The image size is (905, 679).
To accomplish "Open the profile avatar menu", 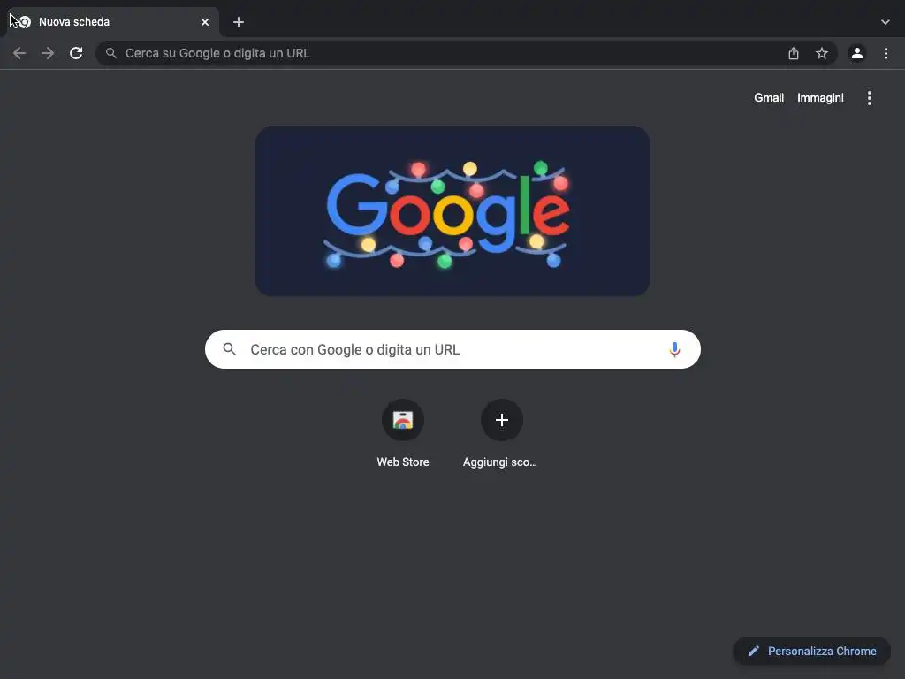I will point(857,53).
